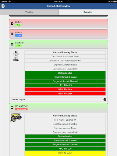117x156 pixels.
Task: Click the yellow HSM T8-J28A status row
Action: (65, 153)
